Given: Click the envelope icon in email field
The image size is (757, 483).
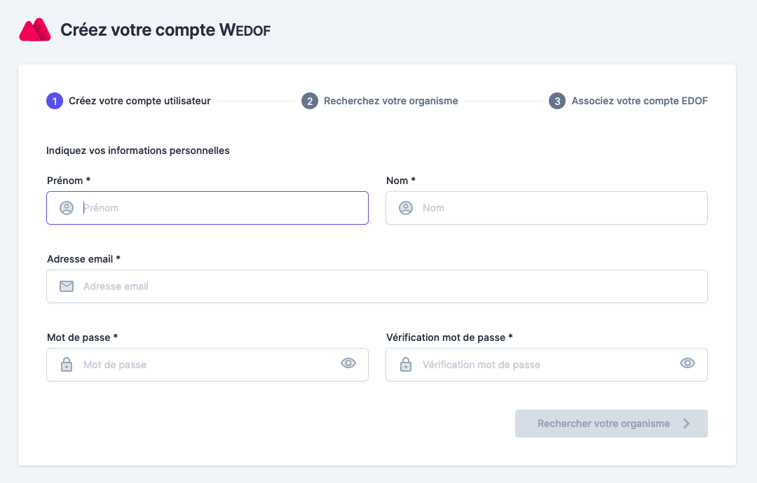Looking at the screenshot, I should point(67,286).
